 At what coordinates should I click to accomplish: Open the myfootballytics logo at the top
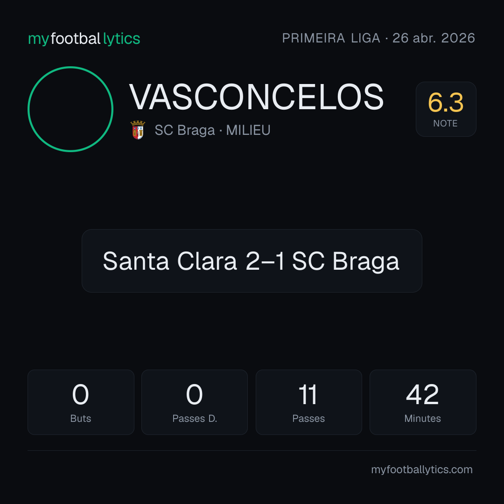click(84, 39)
